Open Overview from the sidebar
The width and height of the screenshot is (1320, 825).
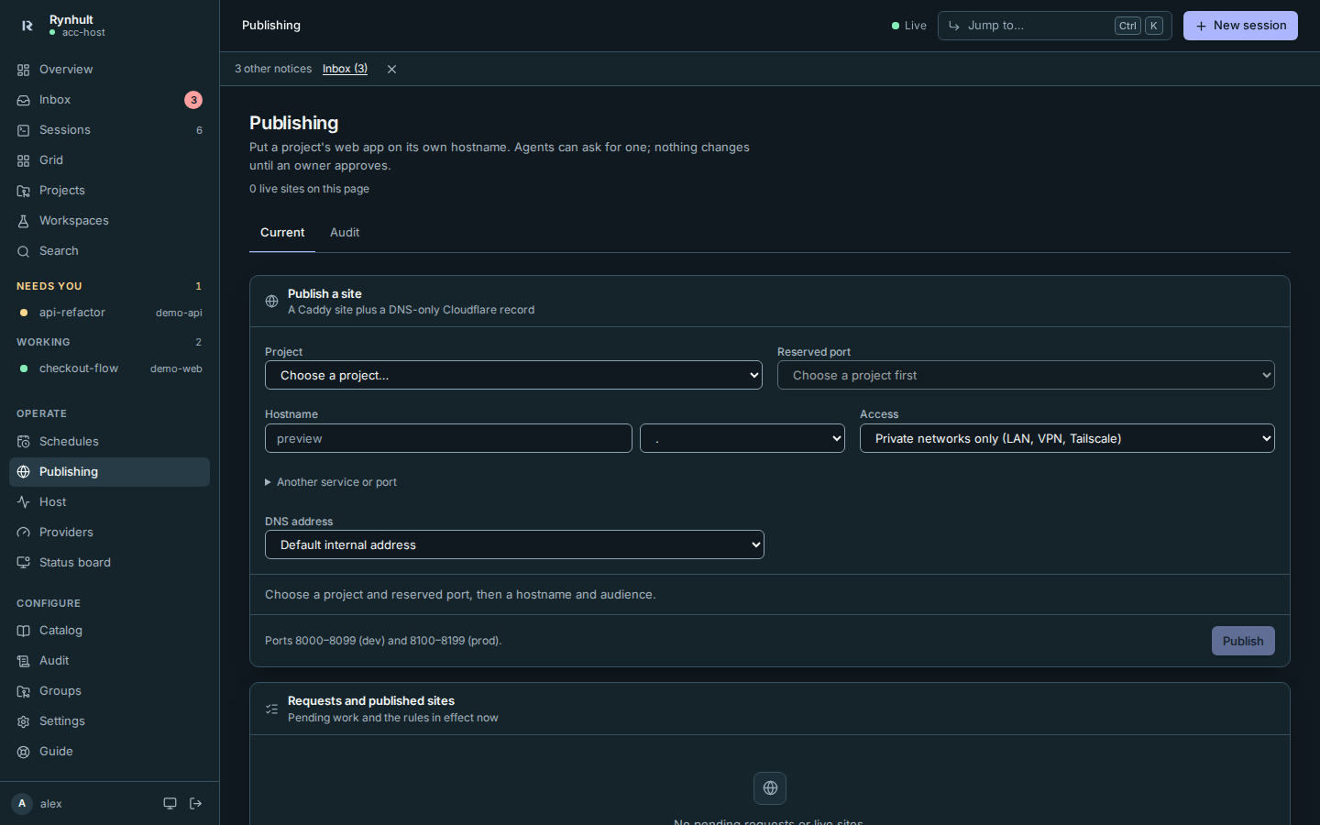[109, 70]
